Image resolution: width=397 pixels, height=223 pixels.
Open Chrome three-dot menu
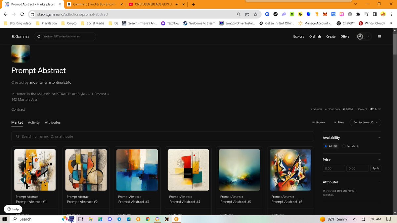[x=391, y=14]
